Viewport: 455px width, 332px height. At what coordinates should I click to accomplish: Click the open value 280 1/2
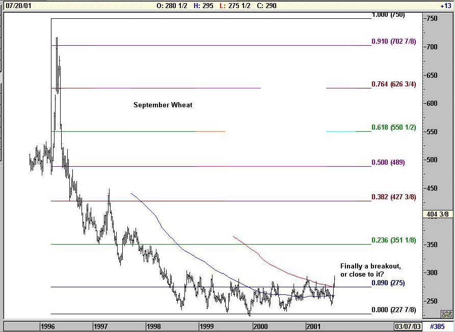point(176,6)
